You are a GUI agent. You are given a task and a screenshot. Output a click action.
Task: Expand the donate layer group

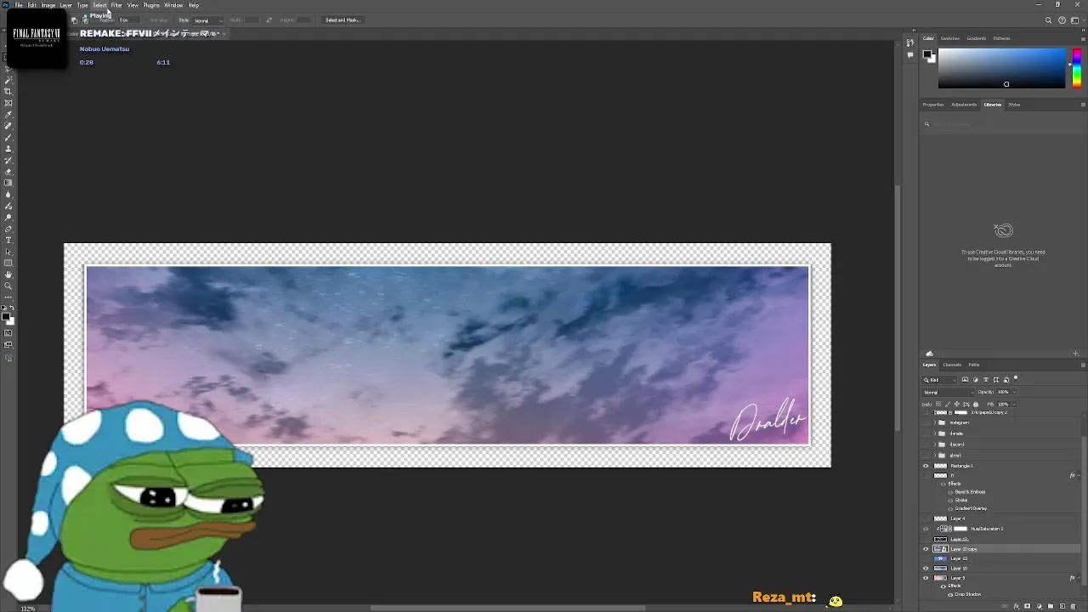tap(935, 433)
